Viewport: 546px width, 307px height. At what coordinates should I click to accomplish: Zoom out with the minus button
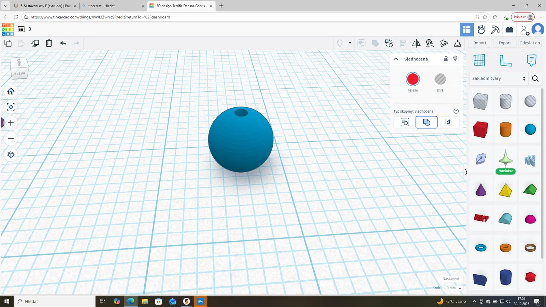(11, 139)
